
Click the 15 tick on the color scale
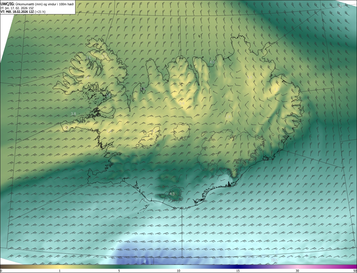238,271
